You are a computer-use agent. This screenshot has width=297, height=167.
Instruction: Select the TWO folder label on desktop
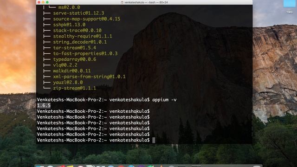click(290, 12)
